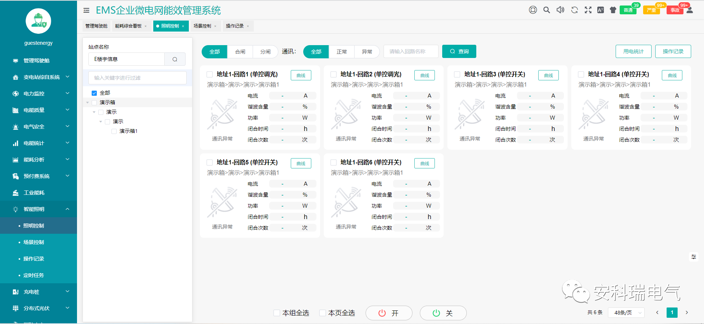Focus the 输入关键字进行过滤 filter field
The height and width of the screenshot is (324, 704).
(137, 78)
